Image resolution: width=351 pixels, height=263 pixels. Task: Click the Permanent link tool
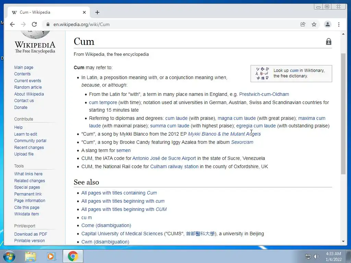tap(28, 194)
